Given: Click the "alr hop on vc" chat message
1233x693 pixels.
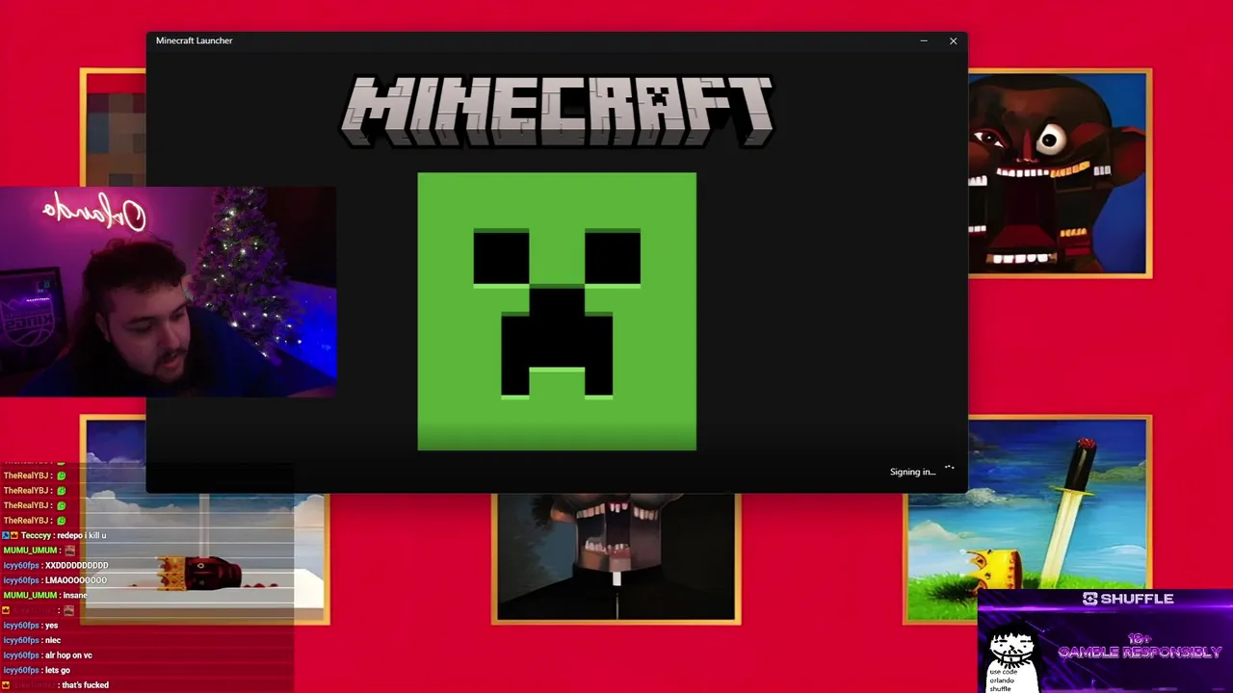Looking at the screenshot, I should 68,655.
